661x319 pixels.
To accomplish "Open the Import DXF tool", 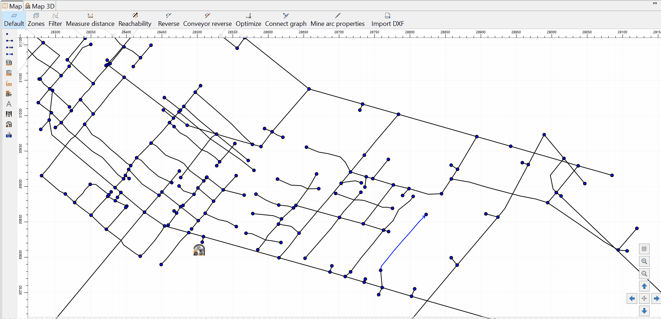I will pos(387,20).
